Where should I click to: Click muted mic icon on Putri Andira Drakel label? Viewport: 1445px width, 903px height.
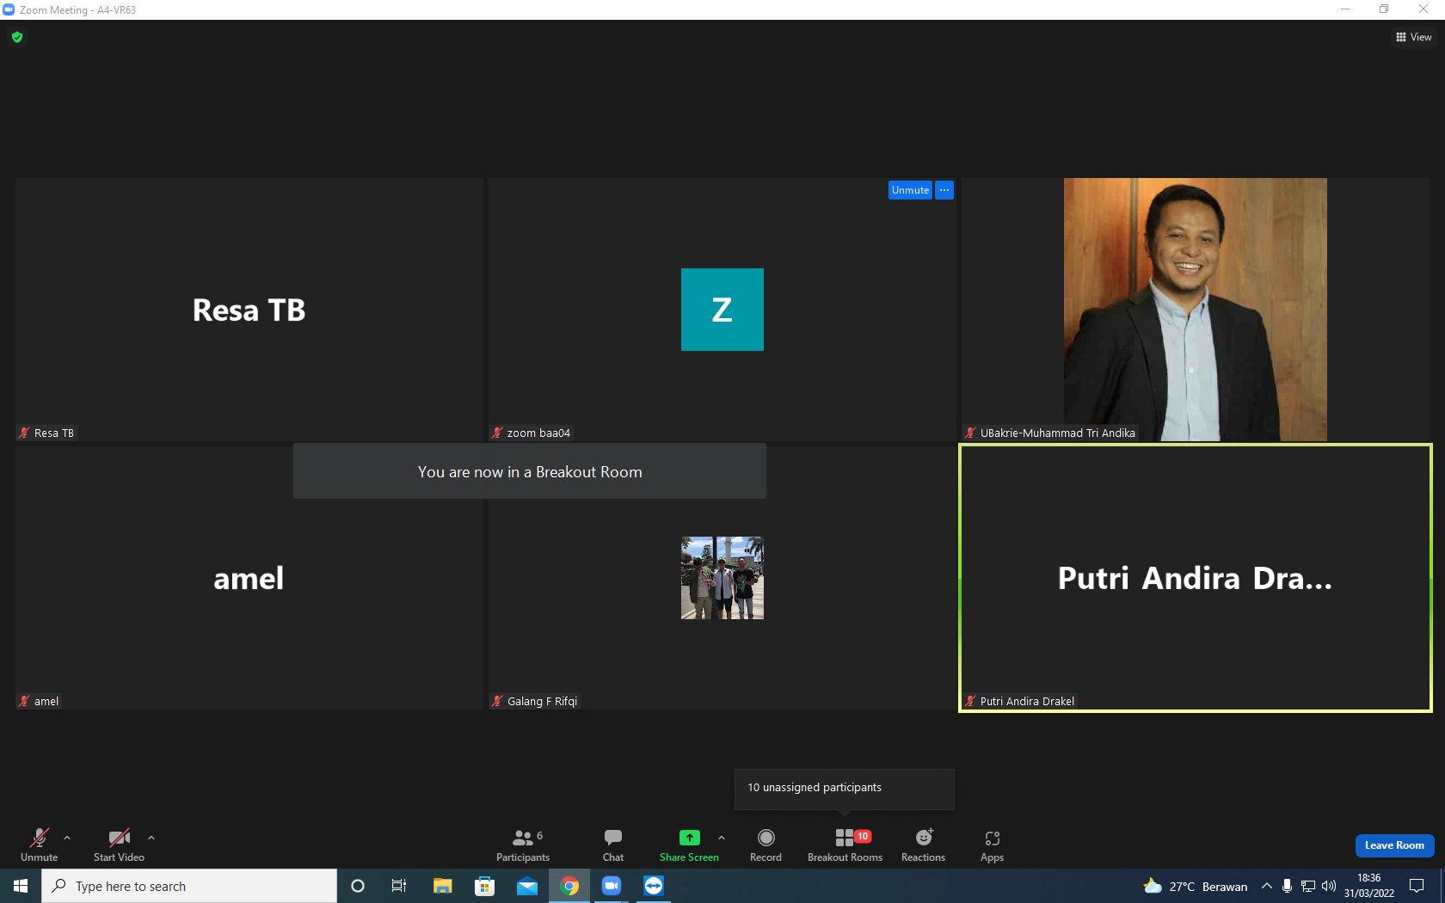[x=970, y=701]
